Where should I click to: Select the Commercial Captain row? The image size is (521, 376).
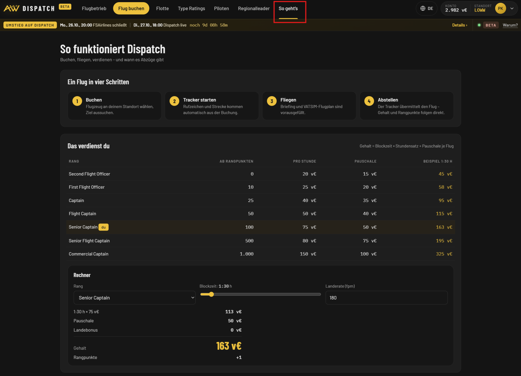260,254
